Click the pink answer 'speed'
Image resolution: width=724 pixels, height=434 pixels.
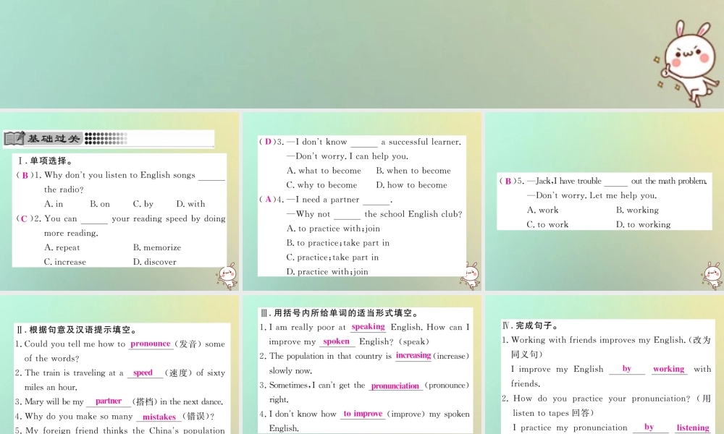point(143,373)
